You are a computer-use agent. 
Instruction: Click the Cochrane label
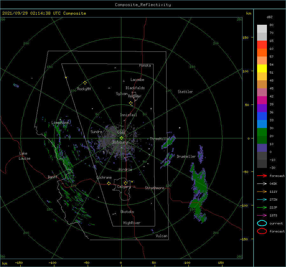104,177
